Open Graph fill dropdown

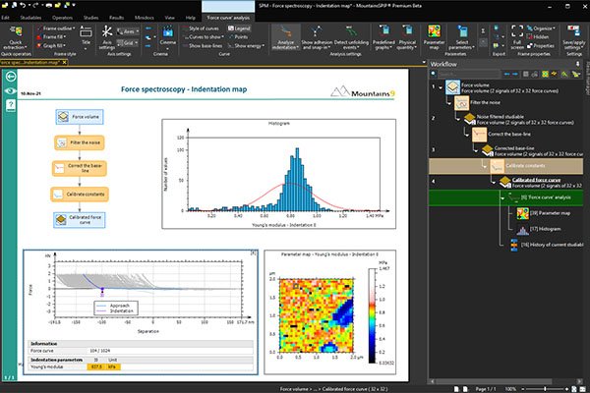(x=51, y=45)
